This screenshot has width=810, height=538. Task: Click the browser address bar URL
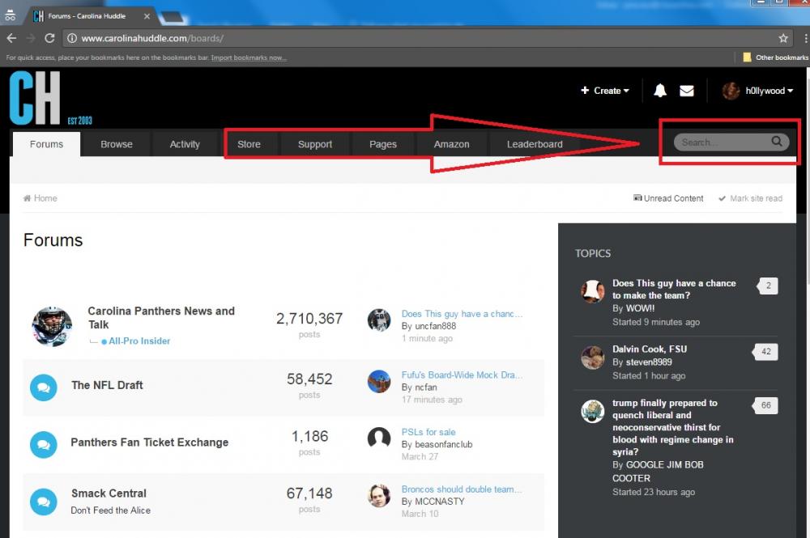(x=152, y=38)
